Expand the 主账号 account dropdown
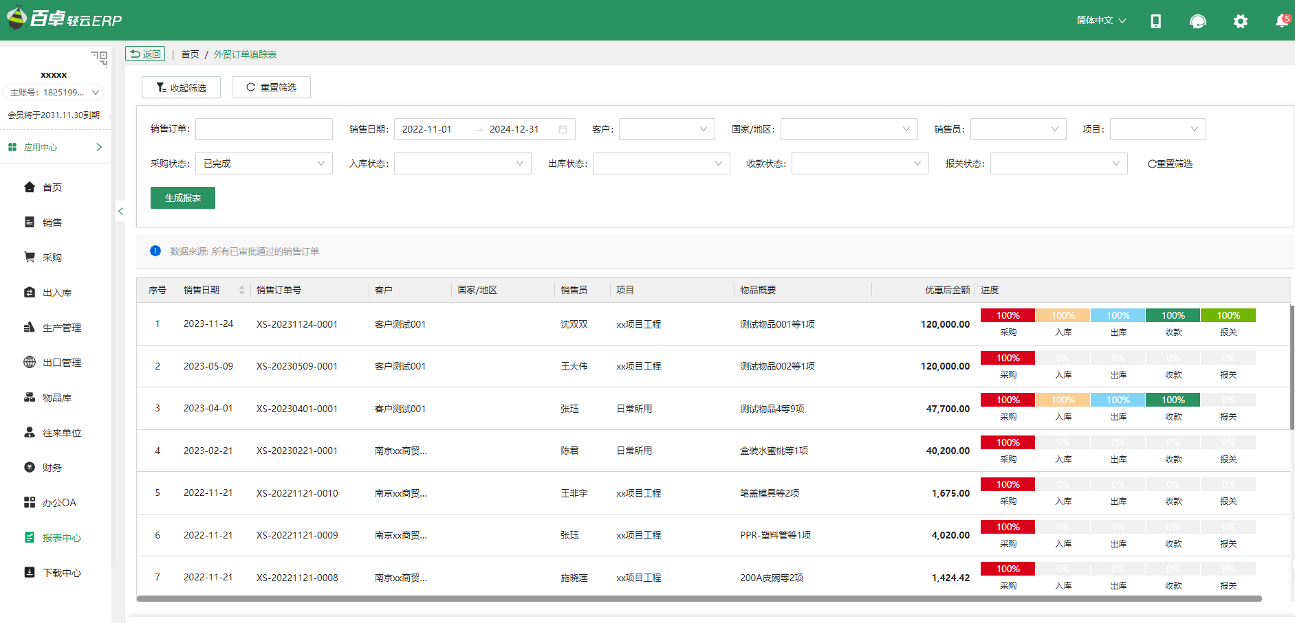The image size is (1295, 623). tap(54, 92)
